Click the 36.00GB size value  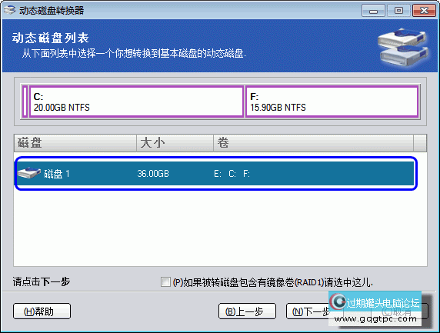pyautogui.click(x=153, y=174)
